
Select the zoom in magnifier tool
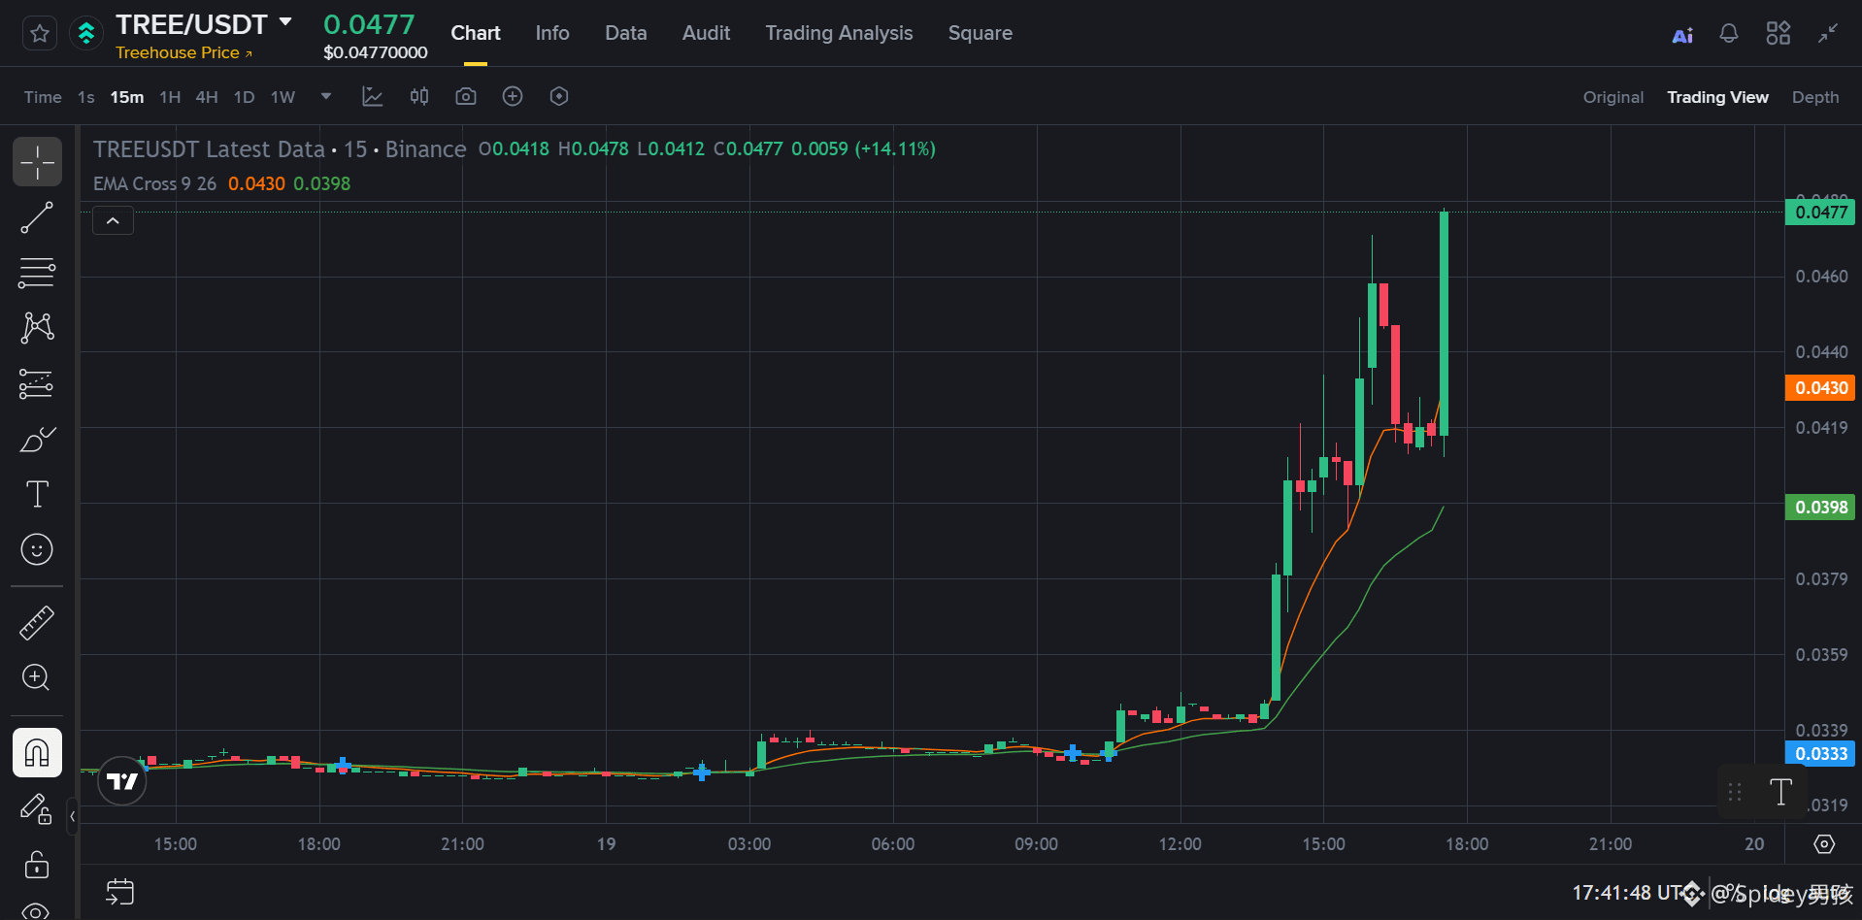37,677
